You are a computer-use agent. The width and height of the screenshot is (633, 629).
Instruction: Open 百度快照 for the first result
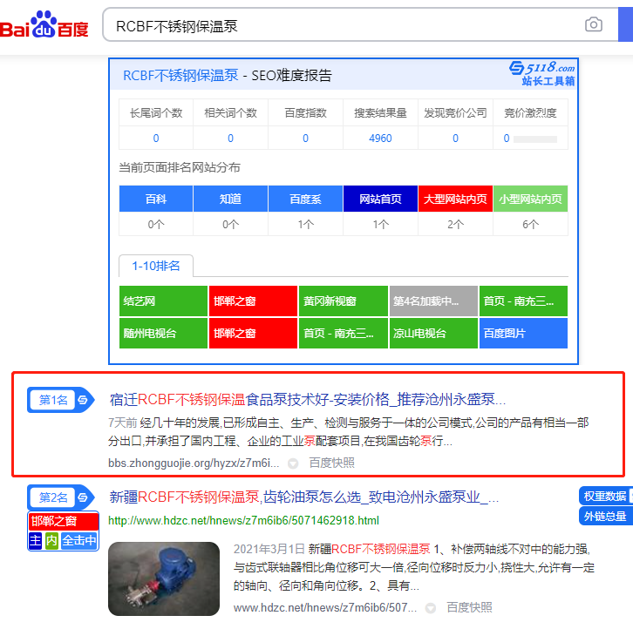[332, 463]
